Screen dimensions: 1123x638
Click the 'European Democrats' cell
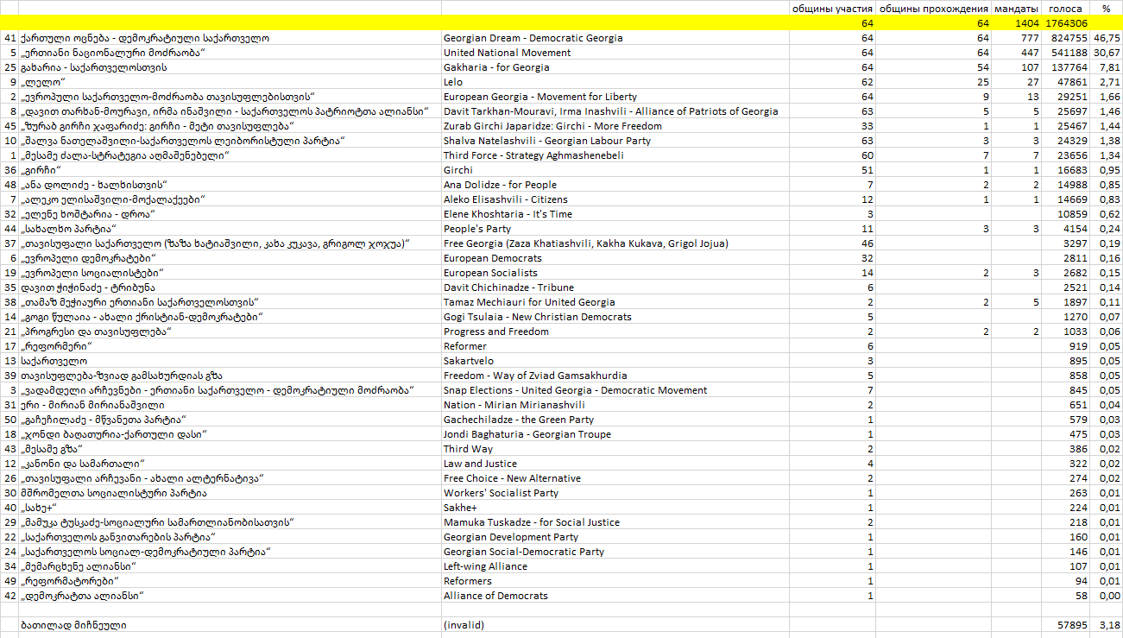pyautogui.click(x=615, y=258)
